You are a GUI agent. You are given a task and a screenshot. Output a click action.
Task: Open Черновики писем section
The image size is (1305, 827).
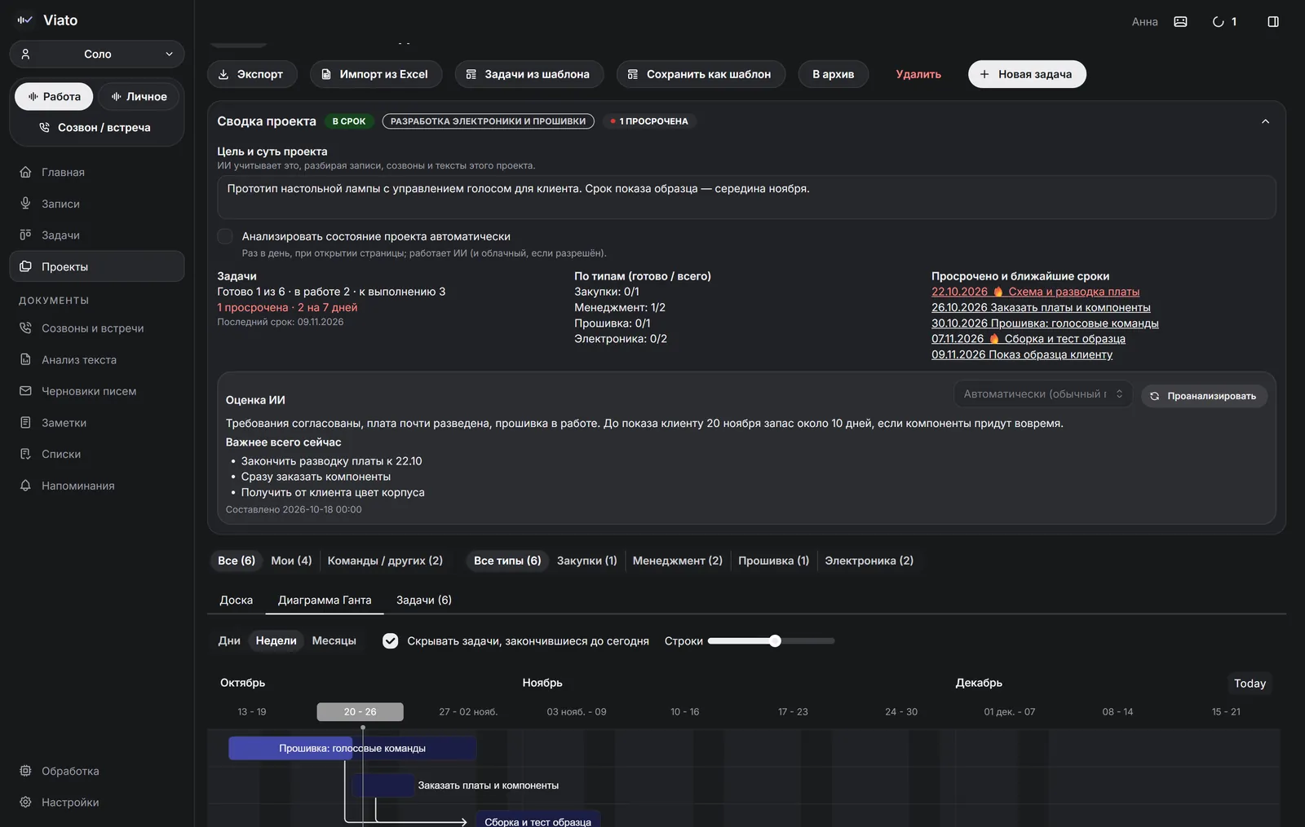(x=96, y=391)
